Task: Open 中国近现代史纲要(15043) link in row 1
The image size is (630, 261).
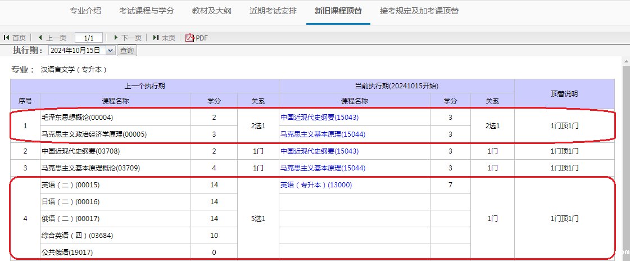Action: pos(319,118)
